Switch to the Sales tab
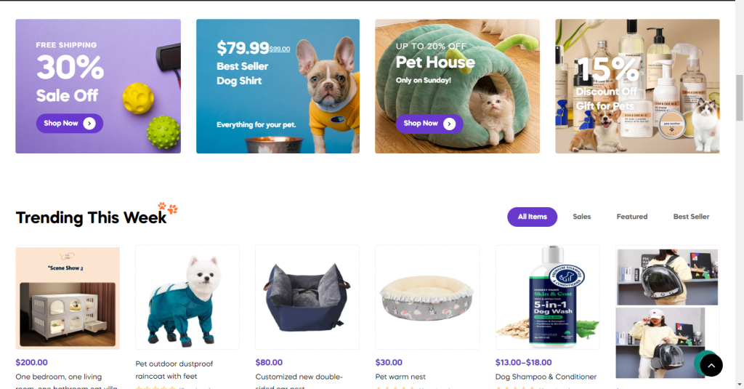Viewport: 744px width, 389px height. pyautogui.click(x=582, y=217)
